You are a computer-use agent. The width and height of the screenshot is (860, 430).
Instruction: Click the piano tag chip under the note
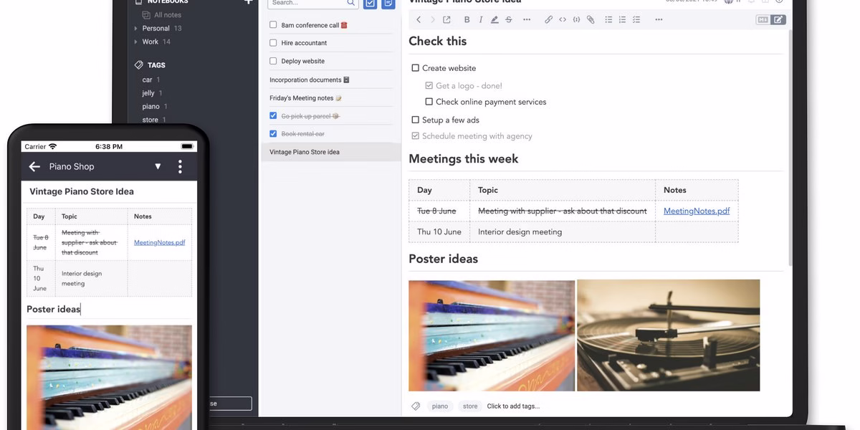440,406
